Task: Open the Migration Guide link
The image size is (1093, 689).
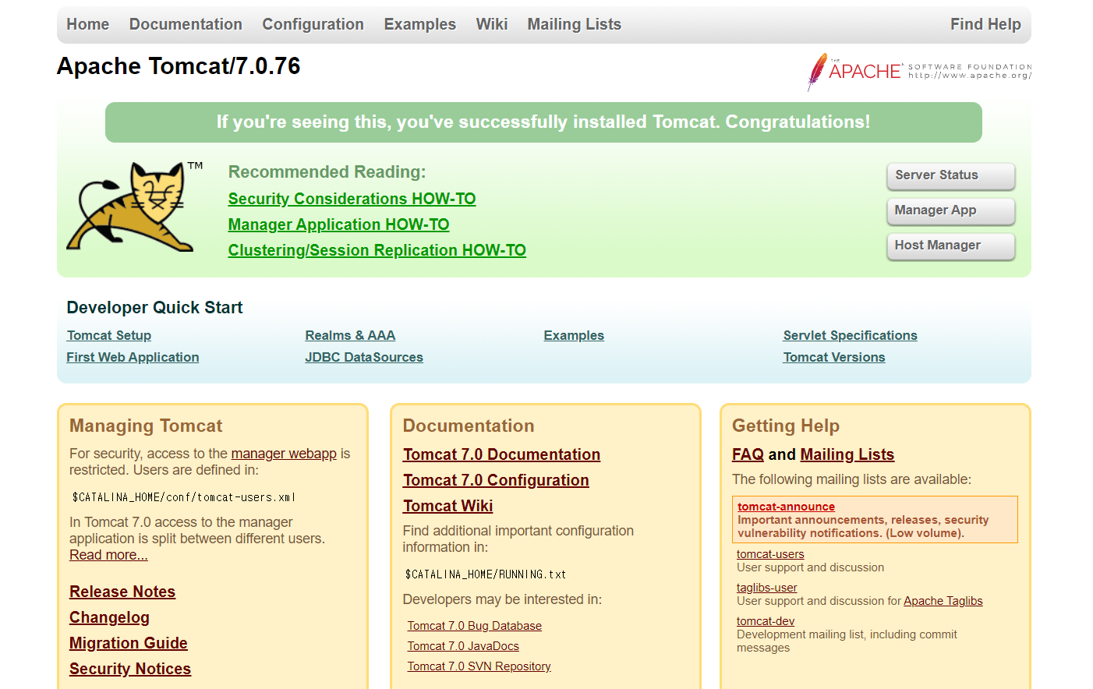Action: tap(129, 643)
